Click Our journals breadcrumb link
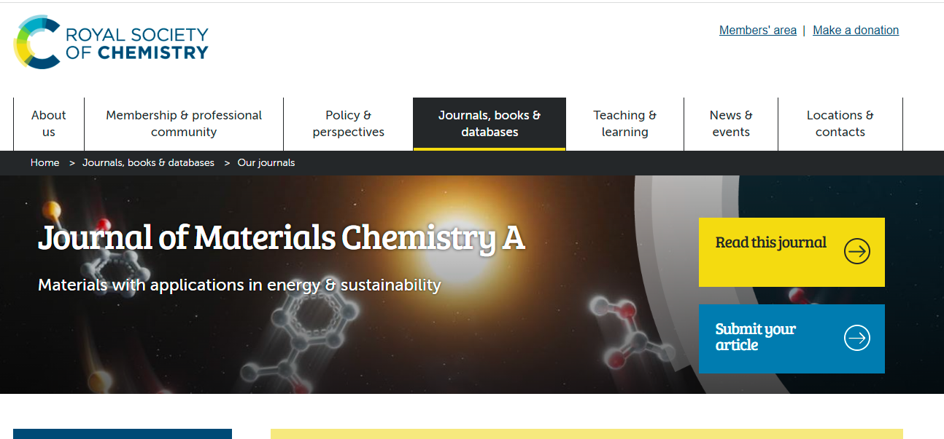The height and width of the screenshot is (439, 944). click(x=266, y=163)
